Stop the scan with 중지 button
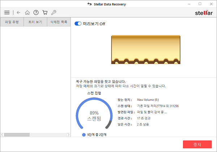 [x=197, y=144]
